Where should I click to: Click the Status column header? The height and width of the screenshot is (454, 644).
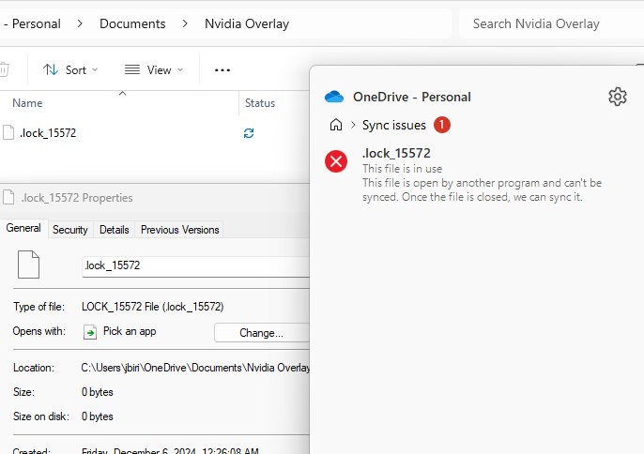[260, 103]
